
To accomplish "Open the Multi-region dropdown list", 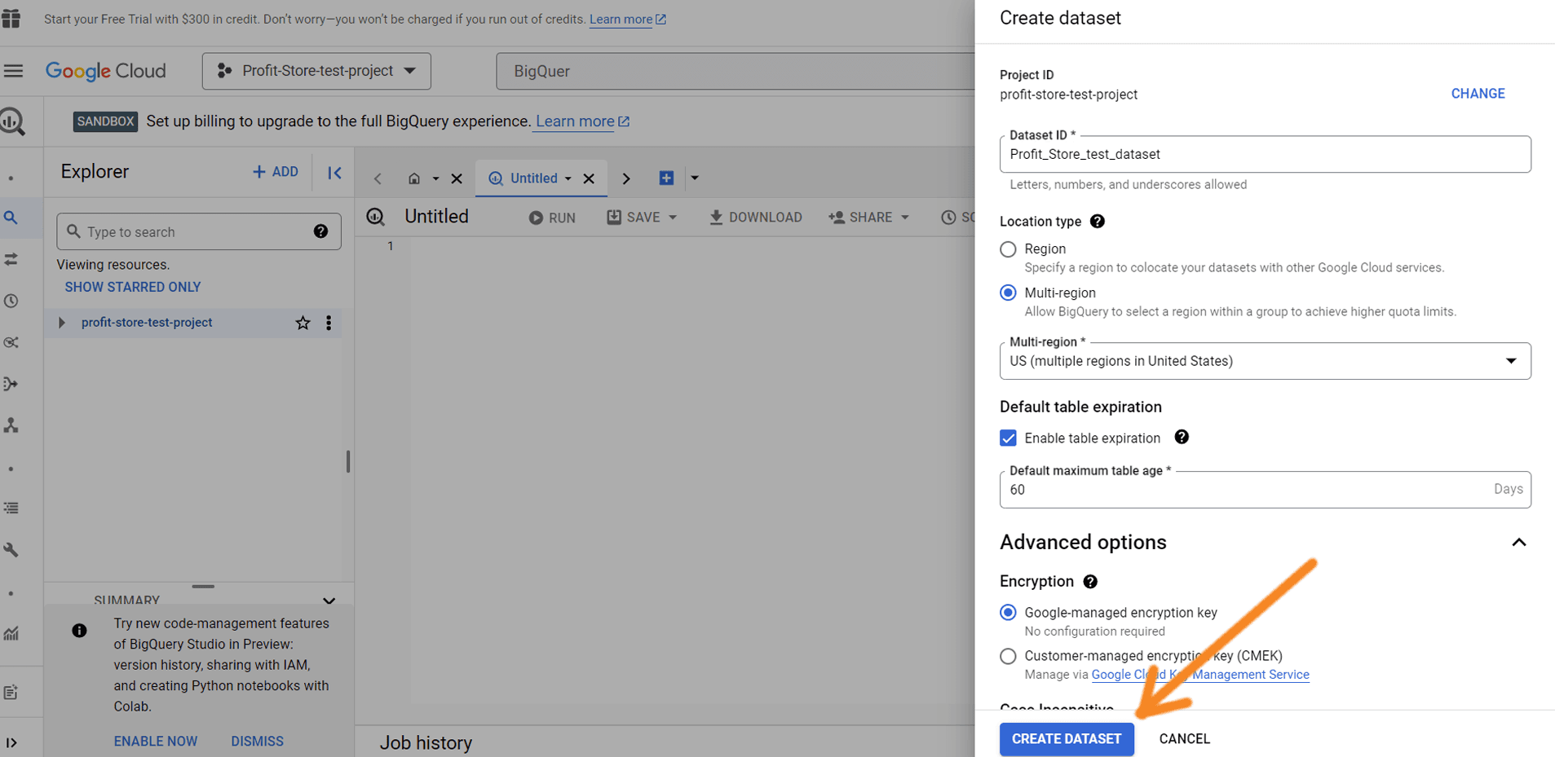I will 1265,361.
